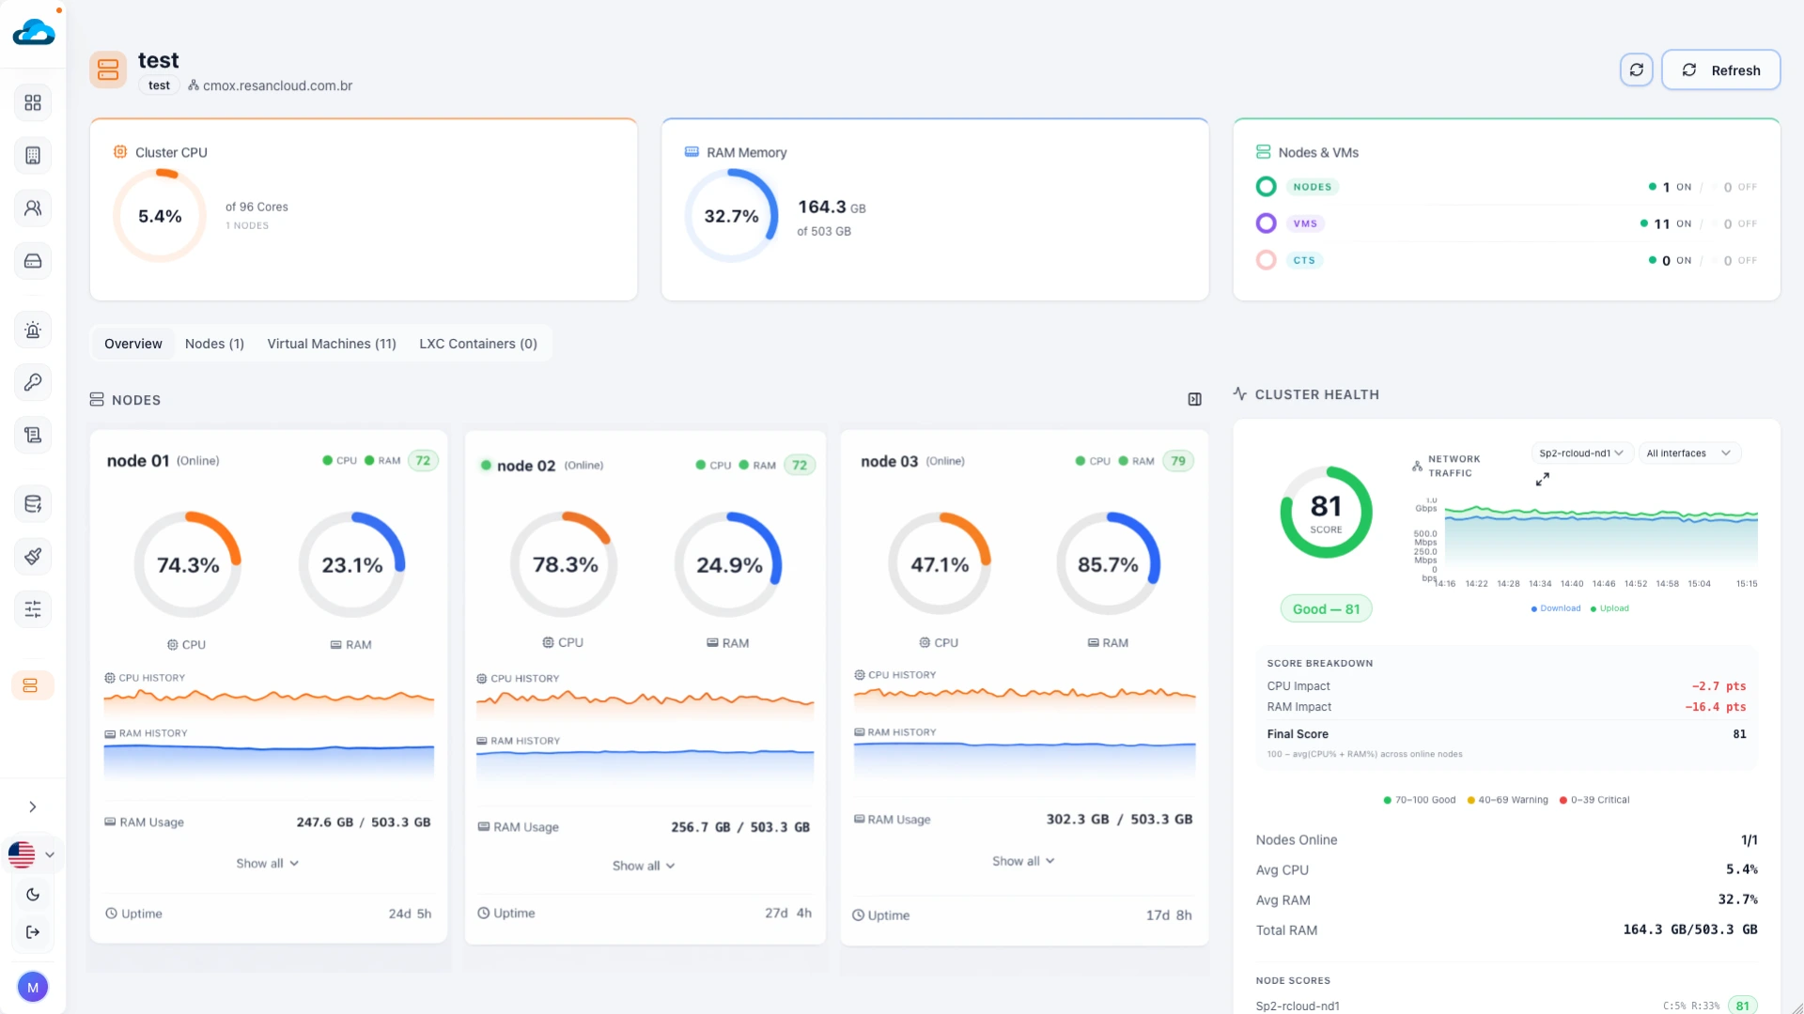
Task: Expand Show all on node 01
Action: (x=268, y=864)
